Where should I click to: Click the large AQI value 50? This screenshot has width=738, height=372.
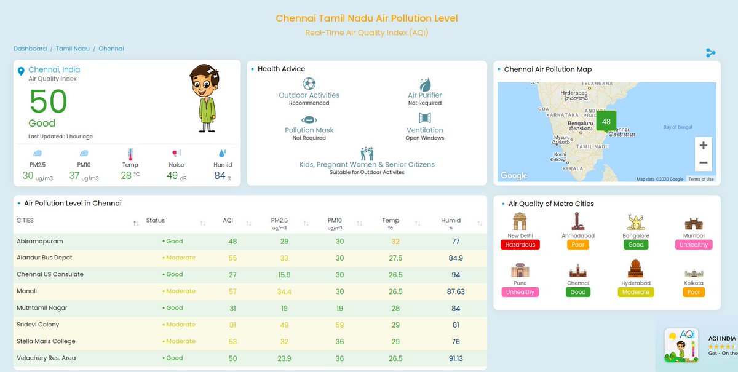point(48,100)
